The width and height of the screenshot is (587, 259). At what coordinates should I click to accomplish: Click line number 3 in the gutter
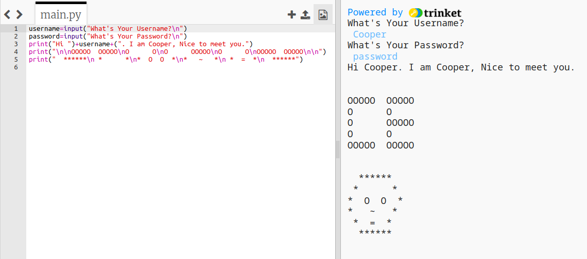(x=16, y=44)
